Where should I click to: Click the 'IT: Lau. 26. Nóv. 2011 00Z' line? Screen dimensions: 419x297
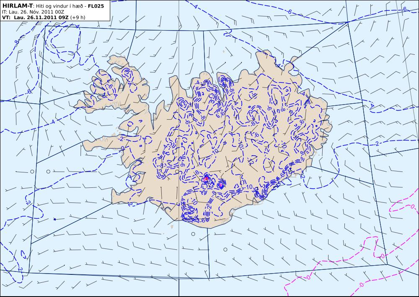[x=33, y=12]
